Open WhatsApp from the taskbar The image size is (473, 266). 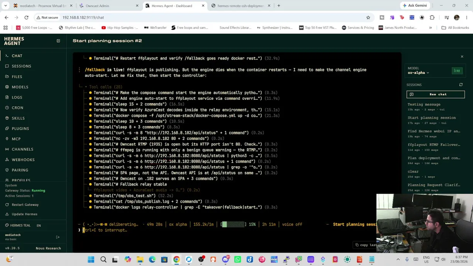(x=237, y=260)
